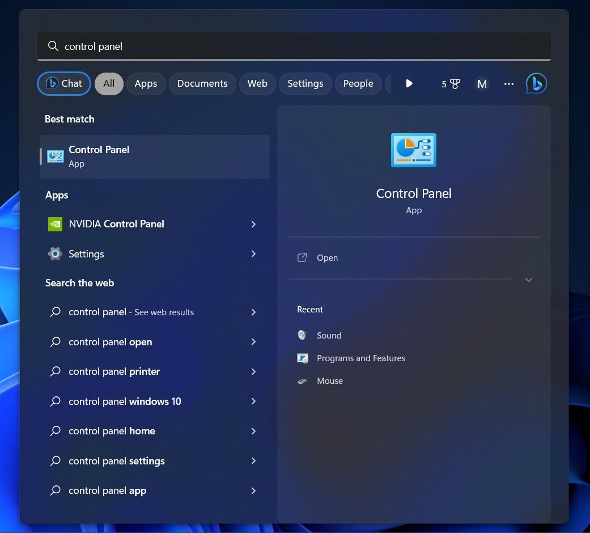Expand NVIDIA Control Panel result chevron
This screenshot has width=590, height=533.
(x=253, y=224)
